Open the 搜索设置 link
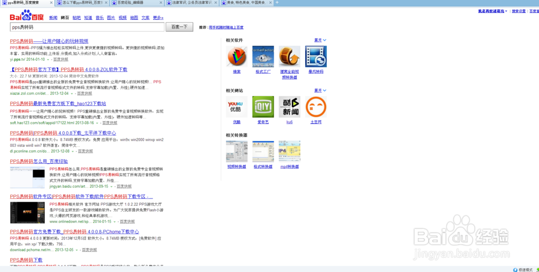 click(x=519, y=11)
